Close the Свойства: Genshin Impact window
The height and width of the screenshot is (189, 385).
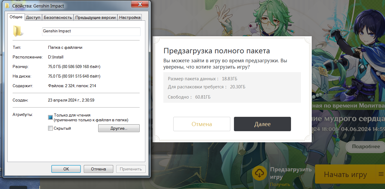(x=140, y=4)
